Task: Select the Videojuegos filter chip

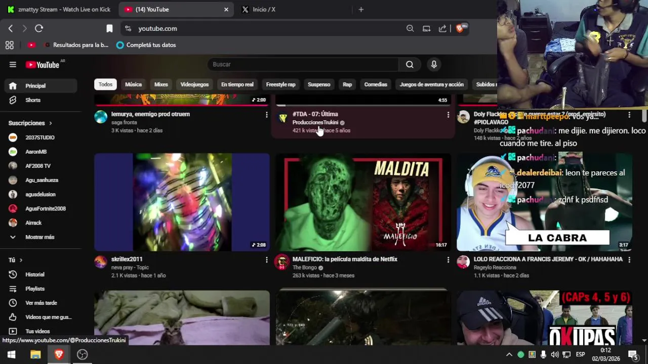Action: click(194, 84)
